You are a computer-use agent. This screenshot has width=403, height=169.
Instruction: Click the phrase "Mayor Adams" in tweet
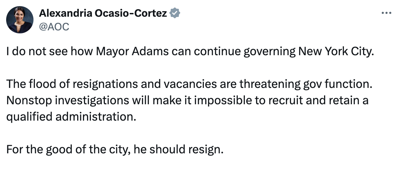tap(133, 51)
